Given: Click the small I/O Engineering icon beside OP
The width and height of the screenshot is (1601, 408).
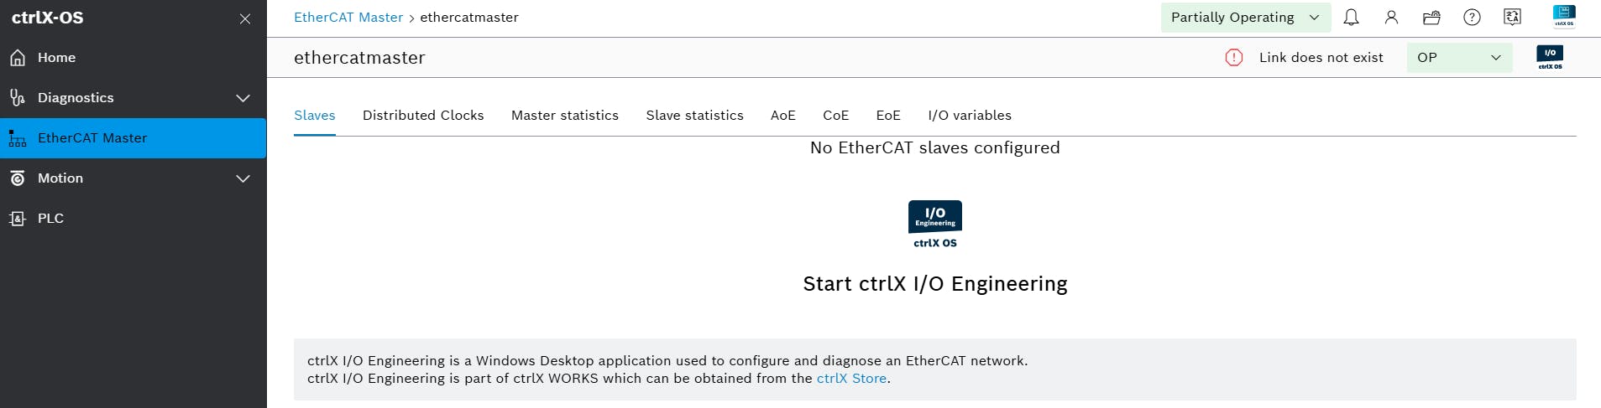Looking at the screenshot, I should (x=1550, y=57).
